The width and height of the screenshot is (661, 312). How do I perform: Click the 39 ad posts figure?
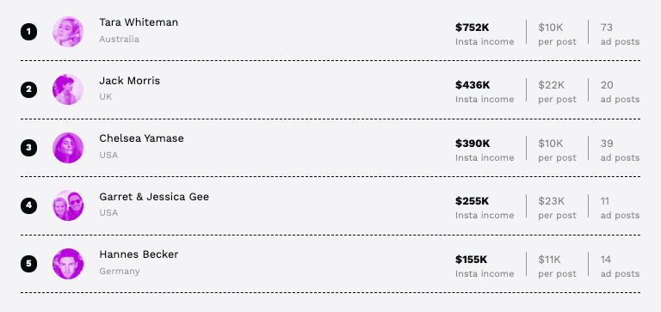click(x=607, y=144)
